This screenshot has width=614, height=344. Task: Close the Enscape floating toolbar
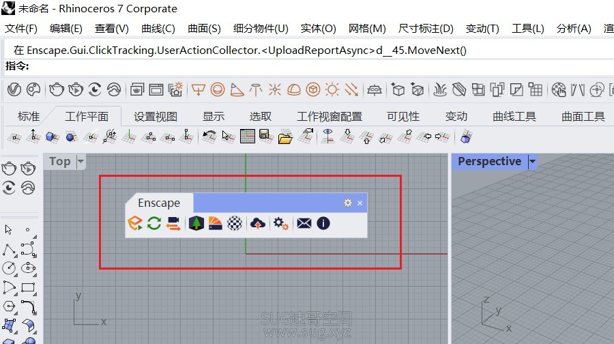point(360,203)
